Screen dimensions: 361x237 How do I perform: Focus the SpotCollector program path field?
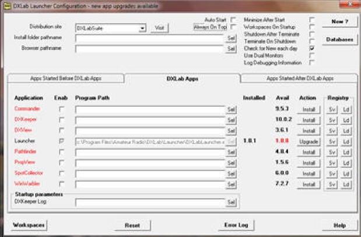(150, 174)
